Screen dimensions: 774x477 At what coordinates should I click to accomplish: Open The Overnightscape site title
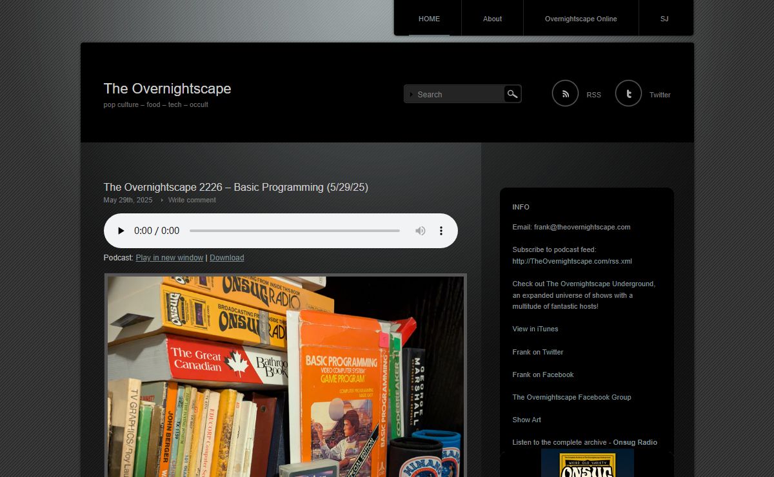point(167,88)
